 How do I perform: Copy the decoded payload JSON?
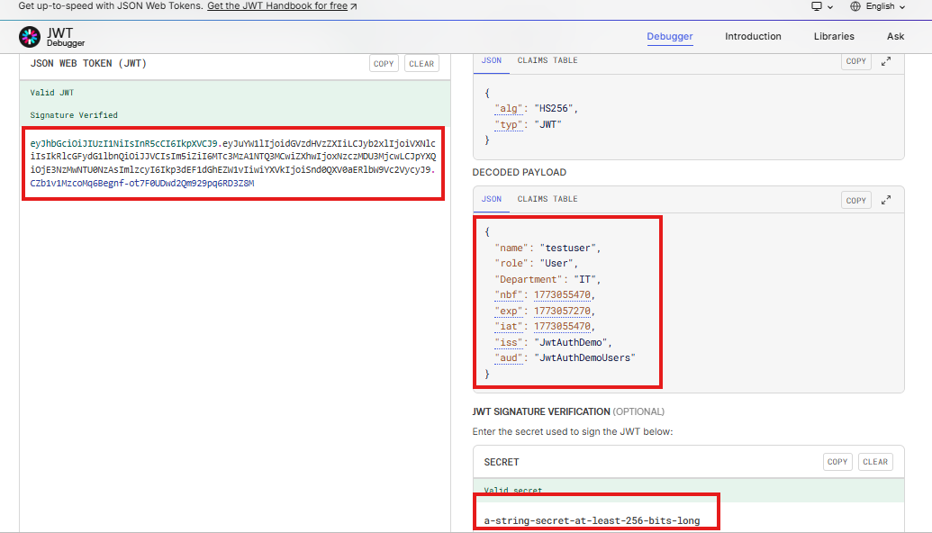(856, 200)
